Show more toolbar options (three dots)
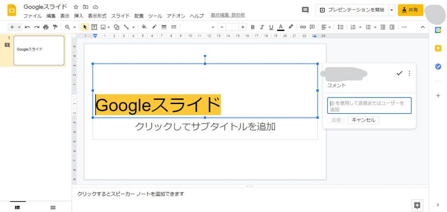This screenshot has width=447, height=212. pyautogui.click(x=404, y=27)
